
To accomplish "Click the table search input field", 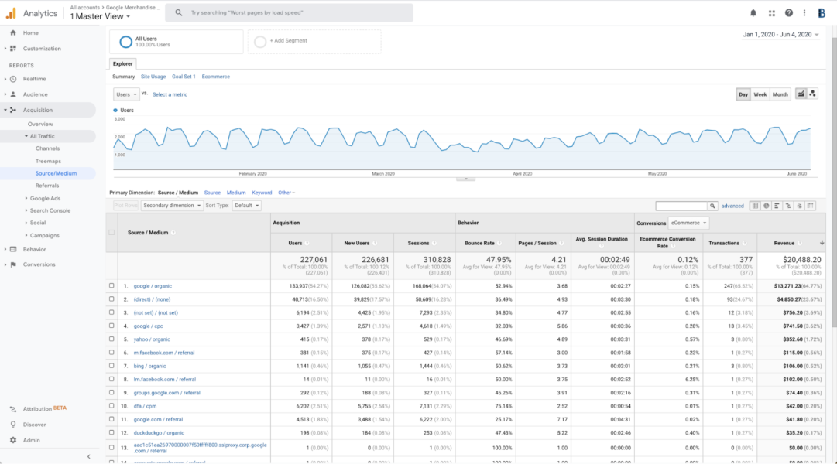I will (681, 206).
